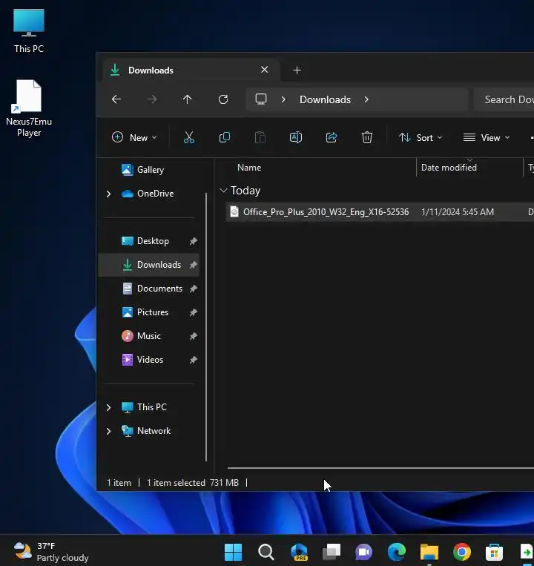Launch the Chat camera app from taskbar
534x566 pixels.
364,552
